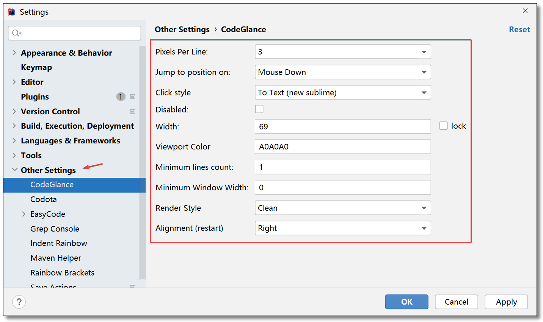Click the Minimum lines count field
The height and width of the screenshot is (322, 543).
[x=343, y=167]
